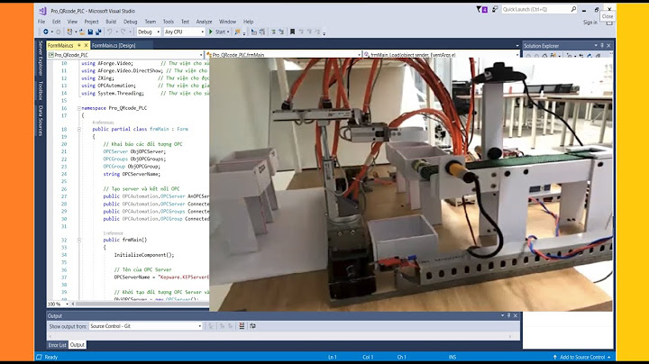Click the Open File folder icon

[x=82, y=32]
